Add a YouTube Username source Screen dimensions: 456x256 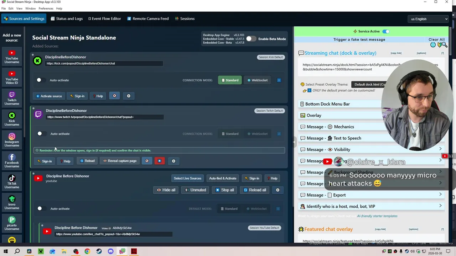click(x=12, y=57)
